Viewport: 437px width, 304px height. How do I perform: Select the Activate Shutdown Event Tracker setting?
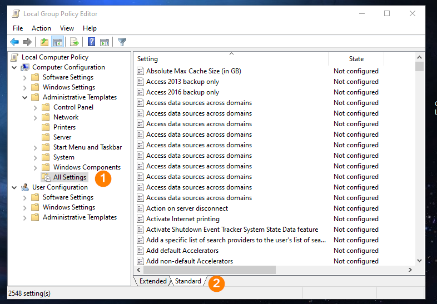[232, 230]
